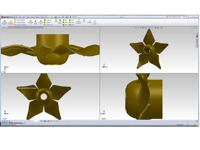Choose Lofted Boss/Base feature
Screen dimensions: 200x150
pos(20,22)
